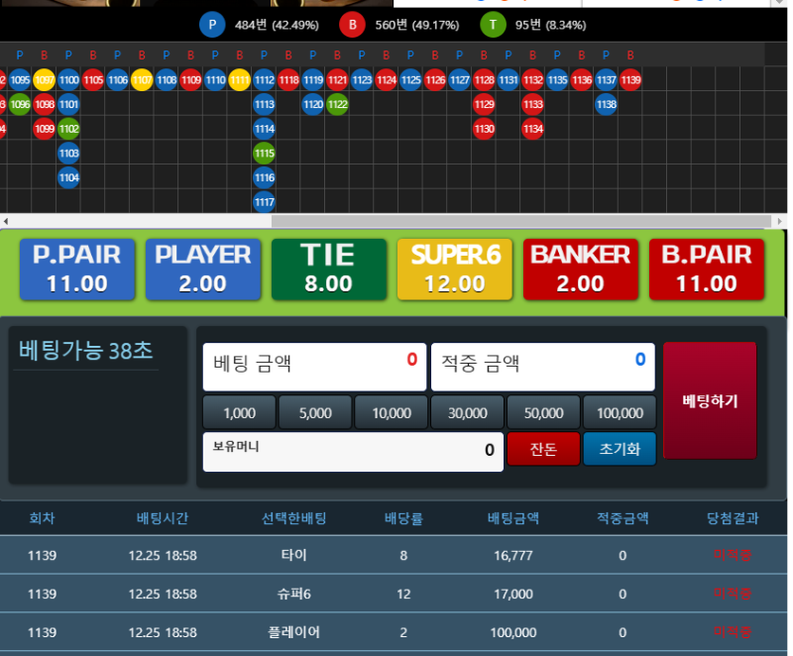
Task: Select round 1104 blue circle
Action: coord(68,178)
